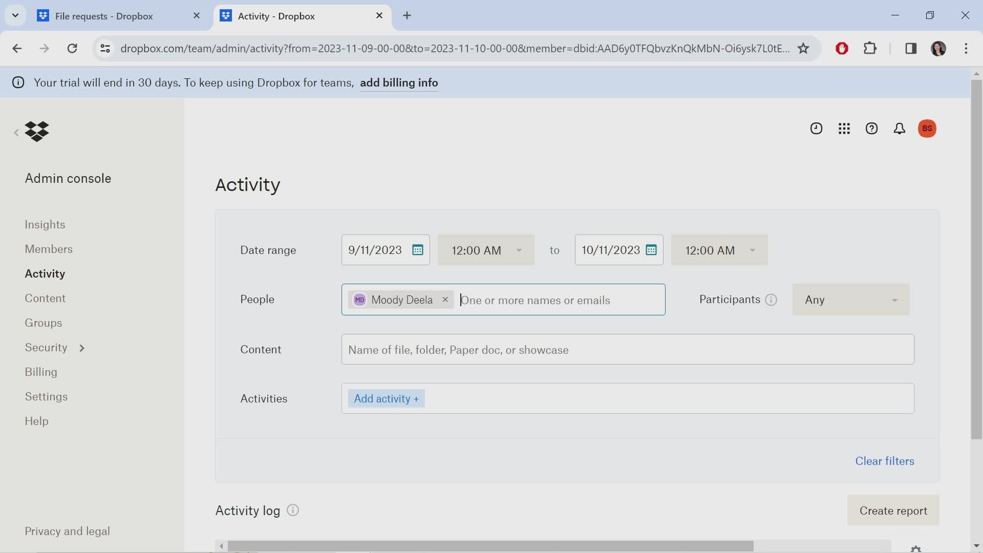Screen dimensions: 983x553
Task: Click the Add activity filter field
Action: 386,398
